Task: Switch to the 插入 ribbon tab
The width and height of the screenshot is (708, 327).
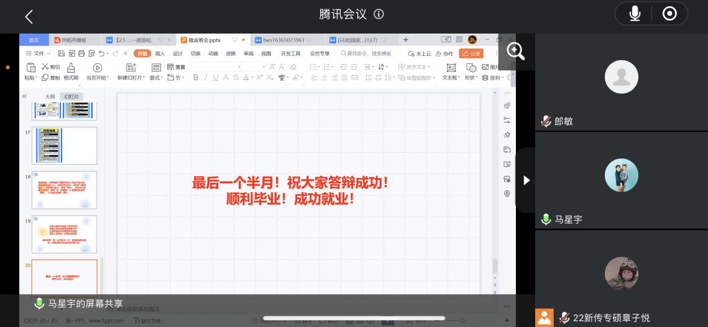Action: (x=160, y=53)
